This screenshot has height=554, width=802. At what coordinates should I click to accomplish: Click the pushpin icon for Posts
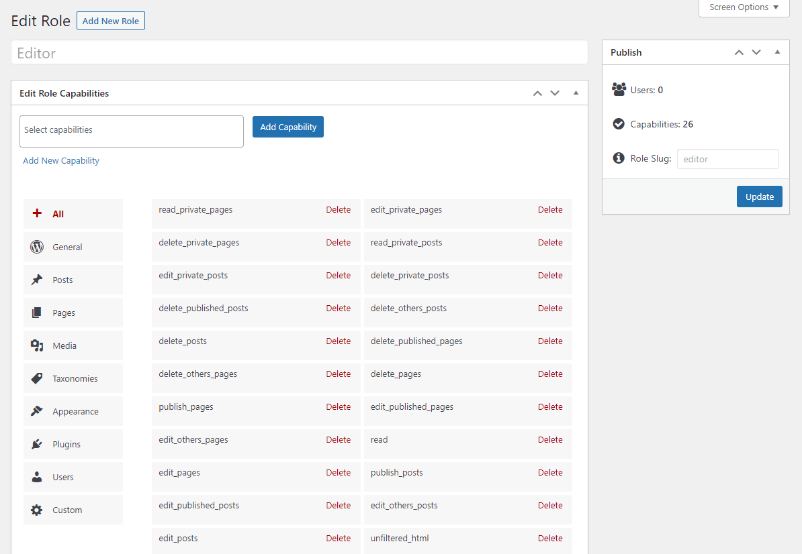(37, 280)
